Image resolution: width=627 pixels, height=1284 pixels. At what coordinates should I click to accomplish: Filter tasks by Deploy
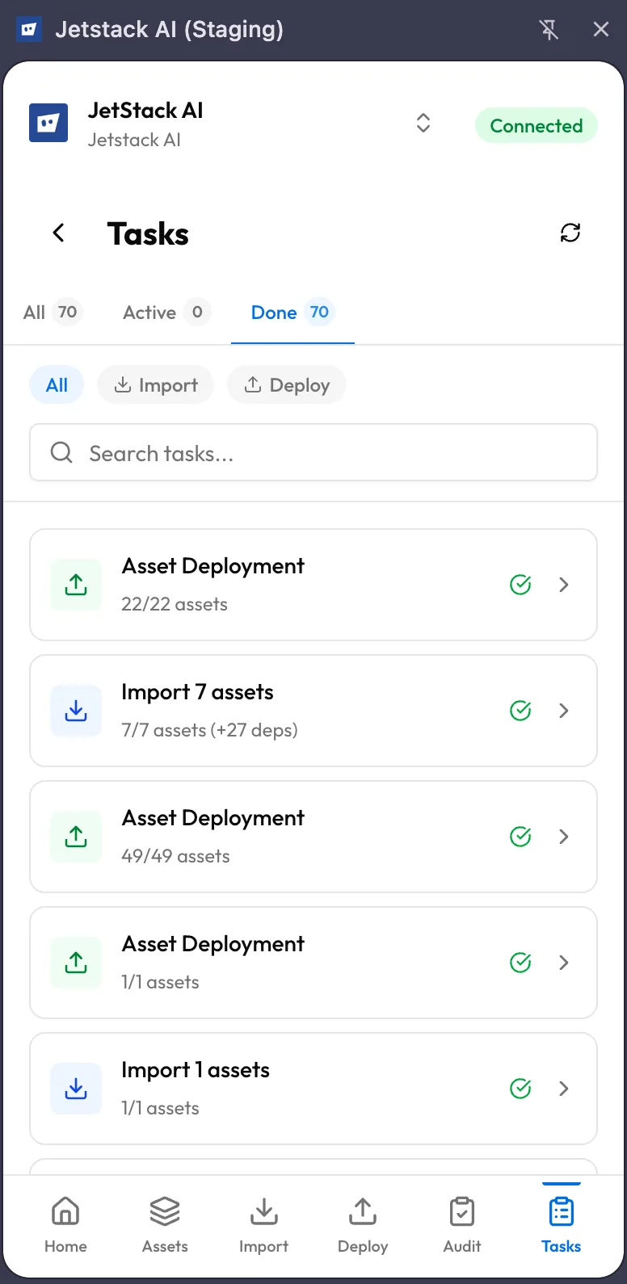[287, 385]
